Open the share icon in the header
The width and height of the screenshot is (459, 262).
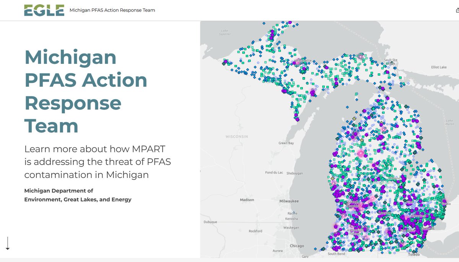[x=457, y=10]
